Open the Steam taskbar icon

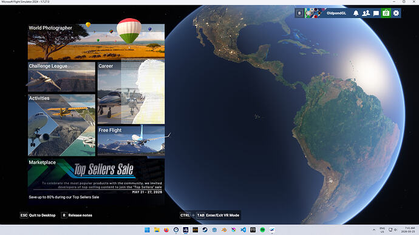[205, 230]
